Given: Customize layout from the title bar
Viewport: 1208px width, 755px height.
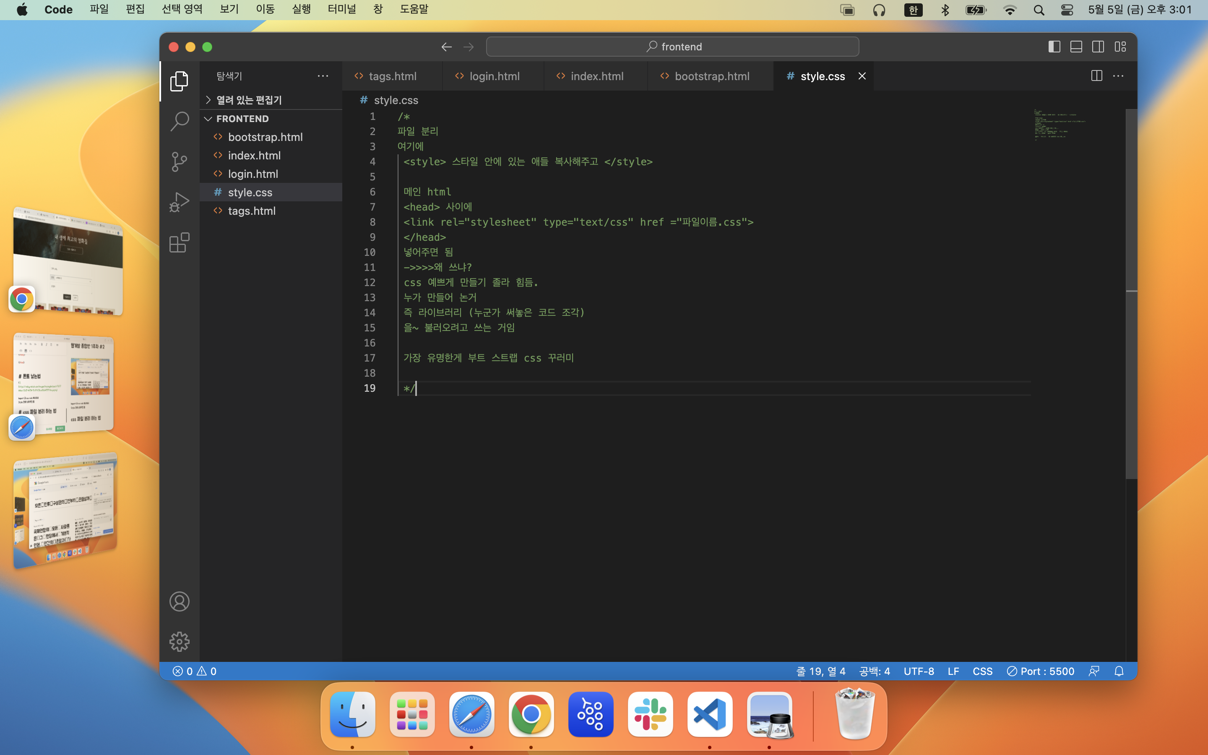Looking at the screenshot, I should (1120, 47).
